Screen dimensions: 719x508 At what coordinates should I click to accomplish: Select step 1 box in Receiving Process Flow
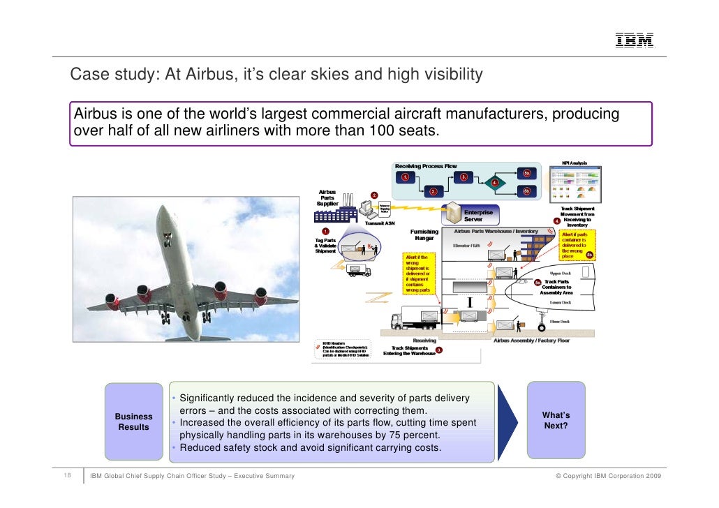(x=406, y=177)
